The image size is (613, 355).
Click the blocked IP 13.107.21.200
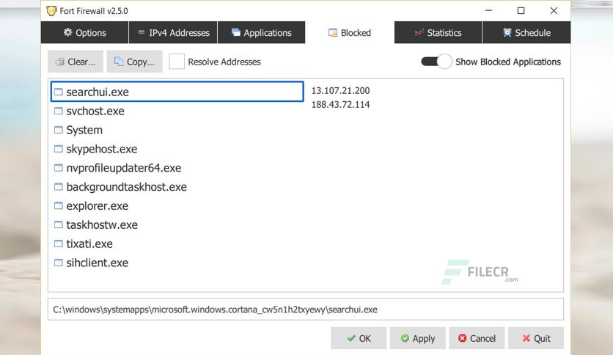pos(340,91)
